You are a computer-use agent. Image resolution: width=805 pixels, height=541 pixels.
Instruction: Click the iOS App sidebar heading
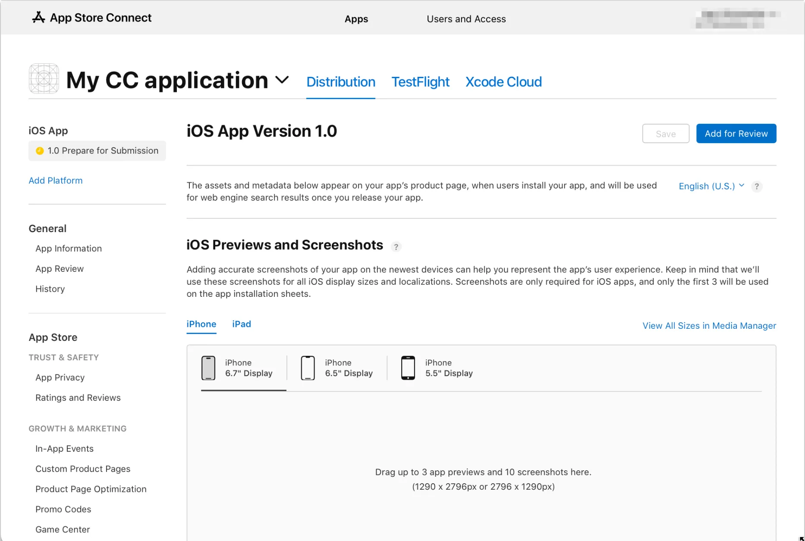tap(48, 131)
